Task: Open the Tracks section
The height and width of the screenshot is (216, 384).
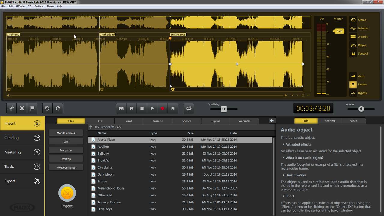Action: [22, 166]
